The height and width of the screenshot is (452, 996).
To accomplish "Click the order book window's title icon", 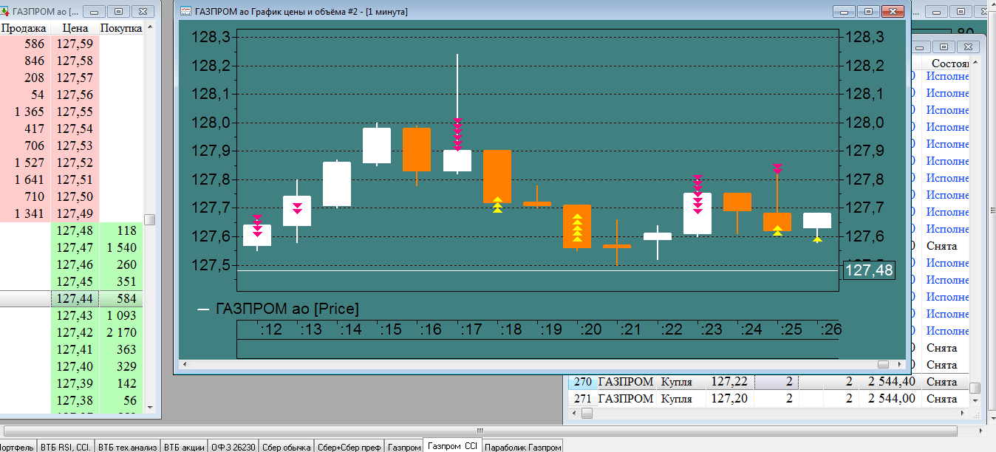I will point(5,11).
